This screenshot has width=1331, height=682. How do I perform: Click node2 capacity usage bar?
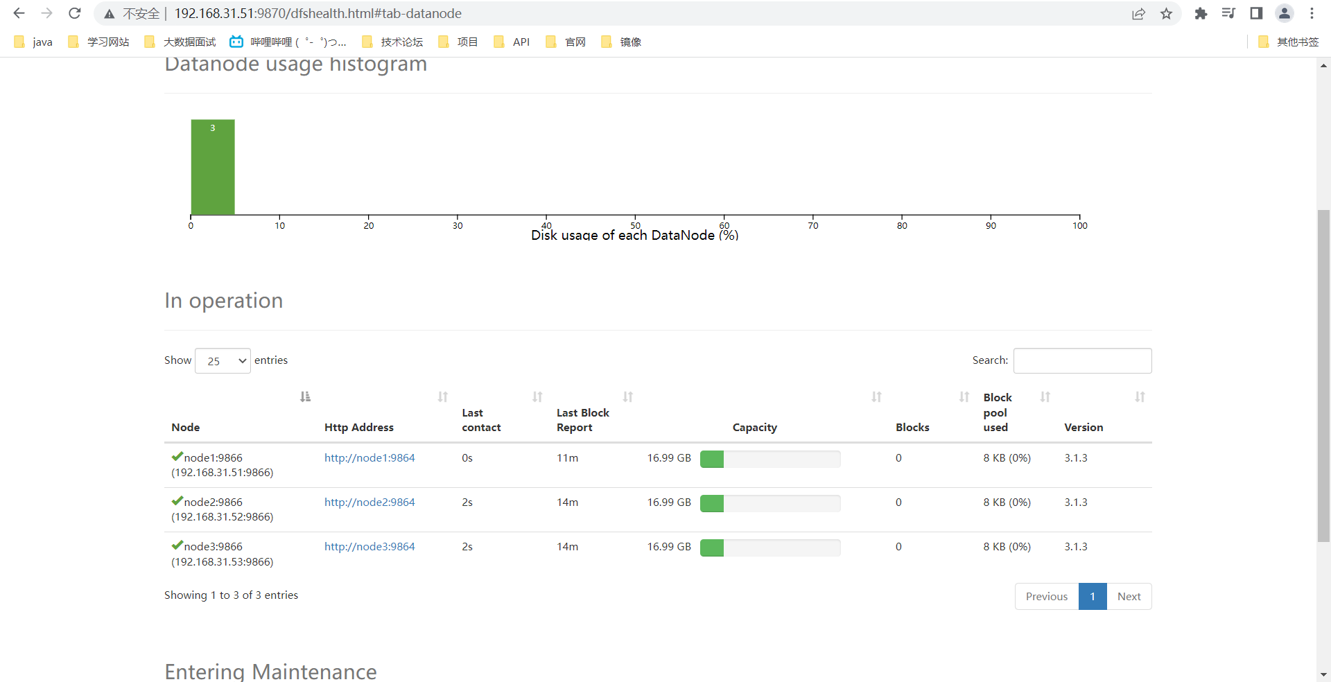click(x=770, y=503)
